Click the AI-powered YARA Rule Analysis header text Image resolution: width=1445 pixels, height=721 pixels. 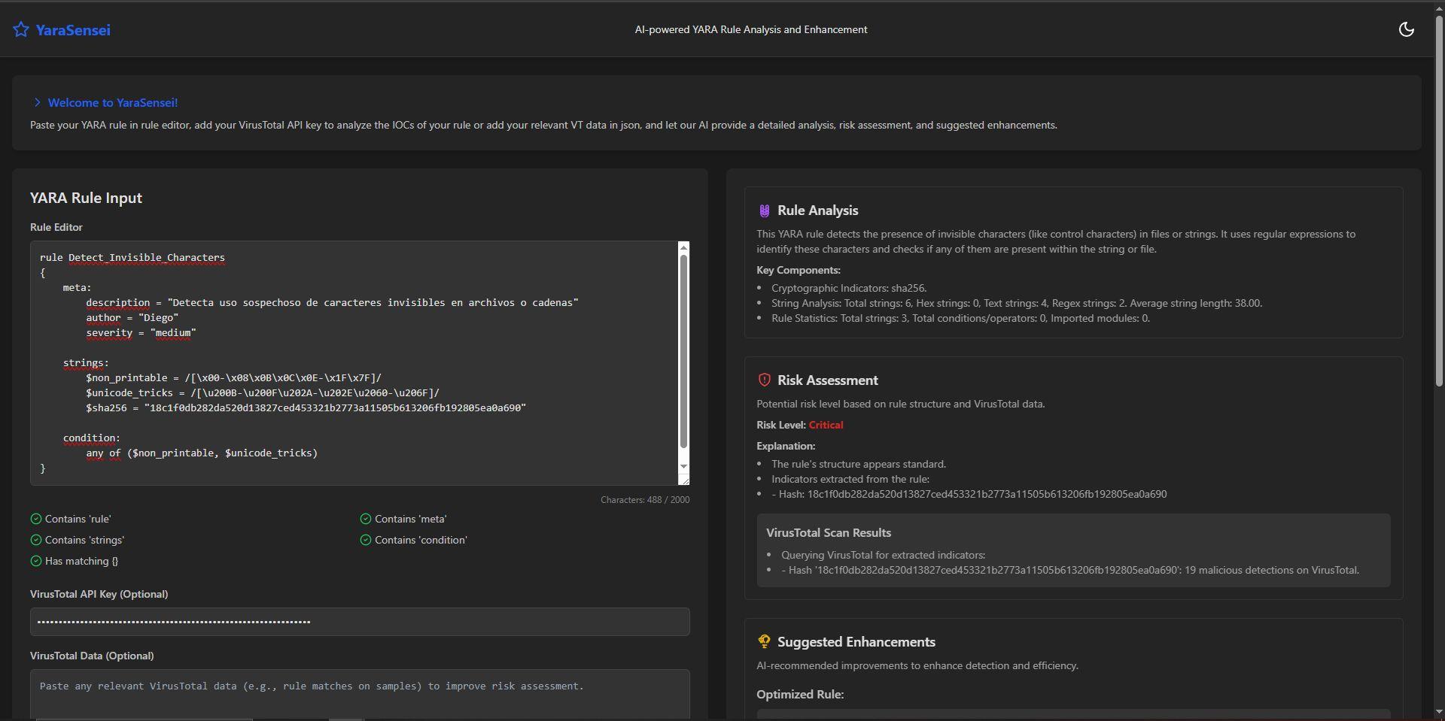751,29
